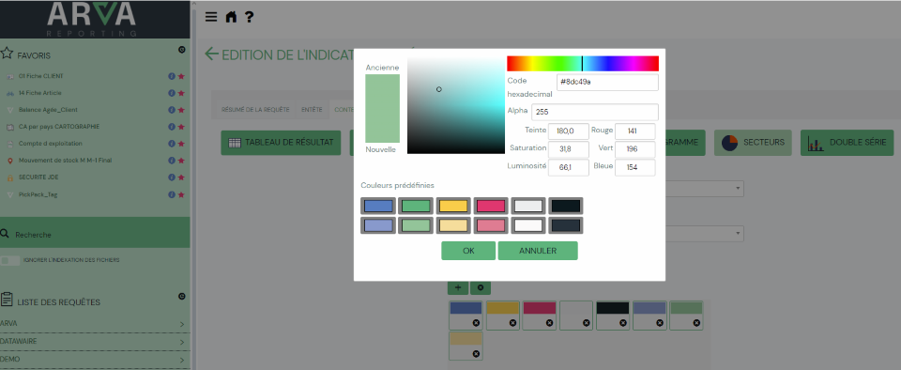Viewport: 901px width, 370px height.
Task: Click star next to Balance Agée_Client
Action: (181, 110)
